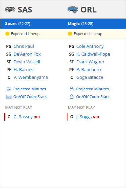Open De'Aaron Fox player link
126x188 pixels.
click(27, 54)
